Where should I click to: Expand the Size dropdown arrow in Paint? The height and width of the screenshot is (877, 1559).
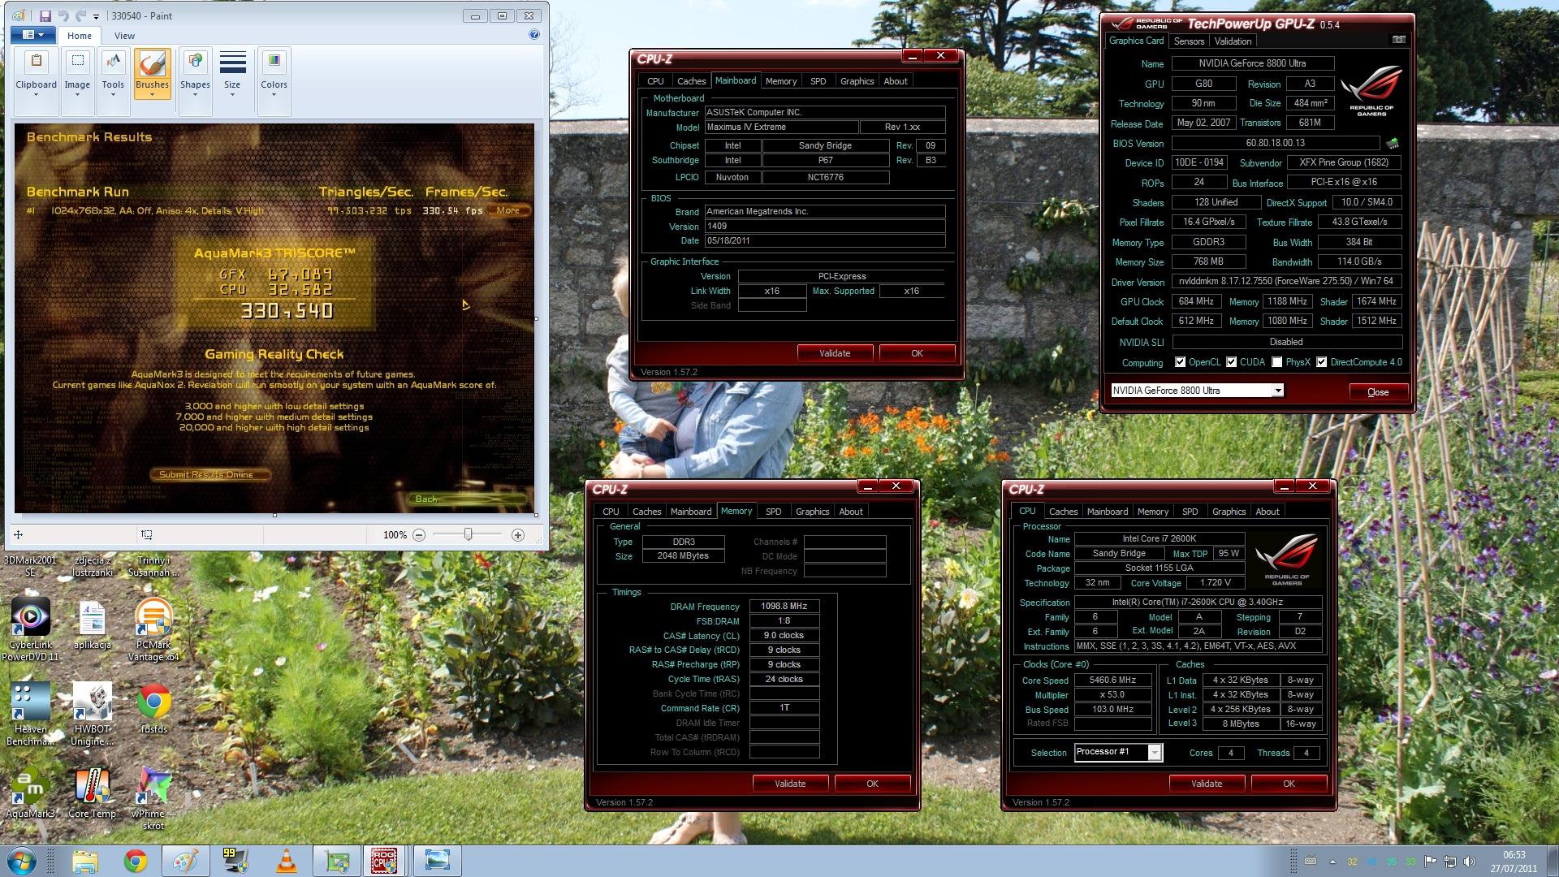click(x=232, y=95)
